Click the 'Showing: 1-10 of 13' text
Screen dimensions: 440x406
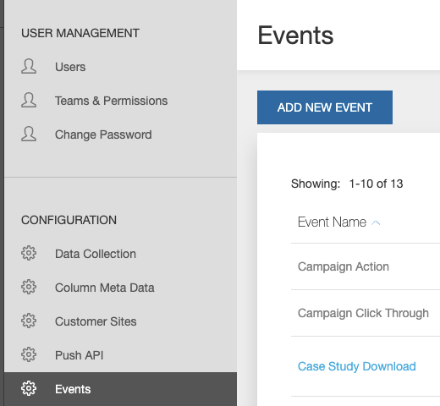coord(347,184)
